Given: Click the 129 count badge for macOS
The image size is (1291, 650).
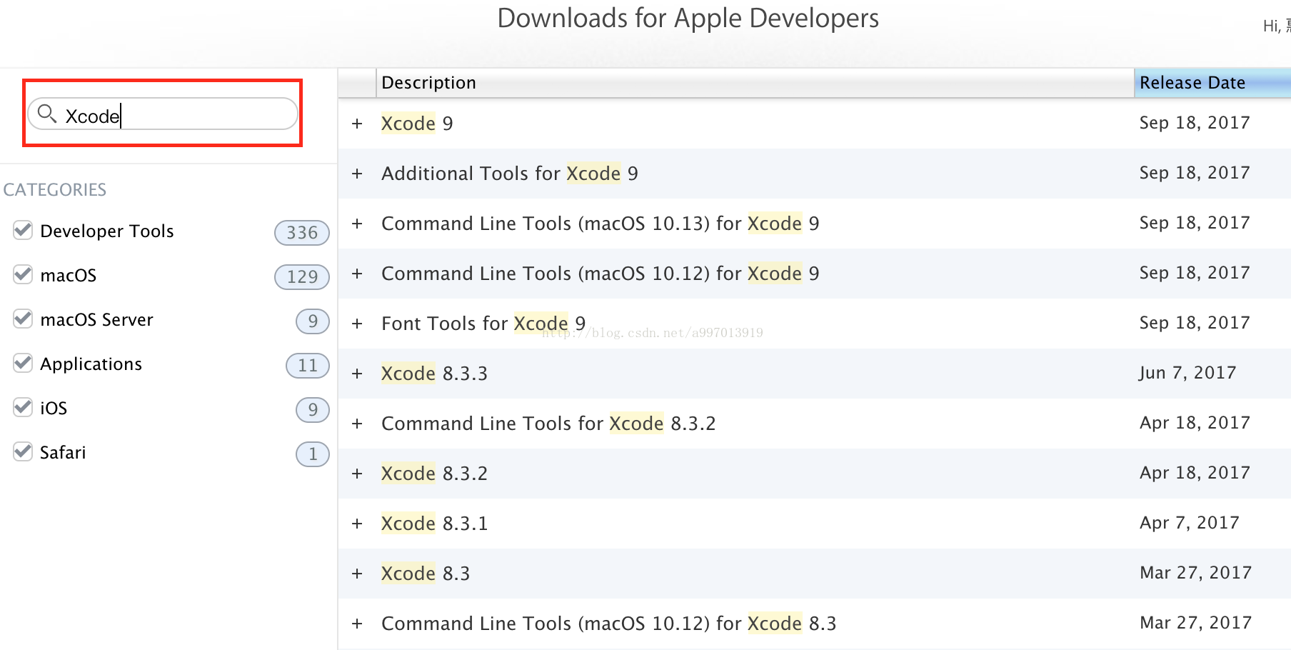Looking at the screenshot, I should (x=302, y=277).
